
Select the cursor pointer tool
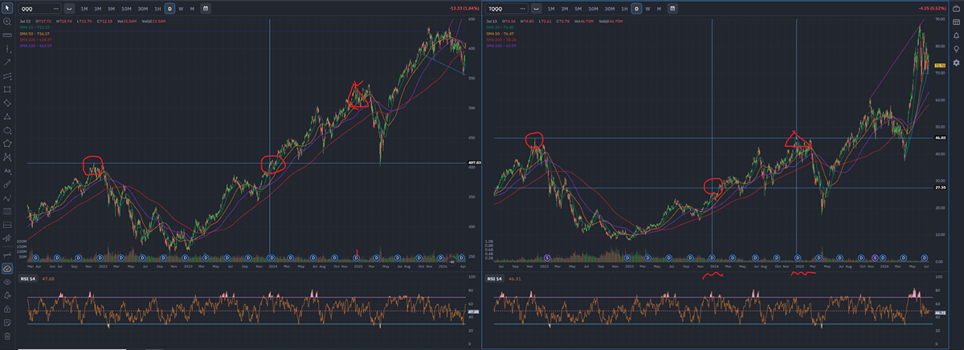click(7, 8)
